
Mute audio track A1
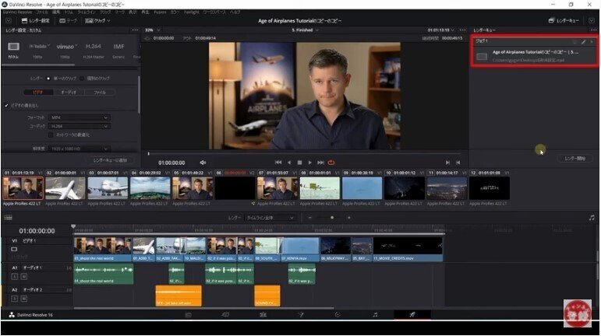(x=23, y=276)
